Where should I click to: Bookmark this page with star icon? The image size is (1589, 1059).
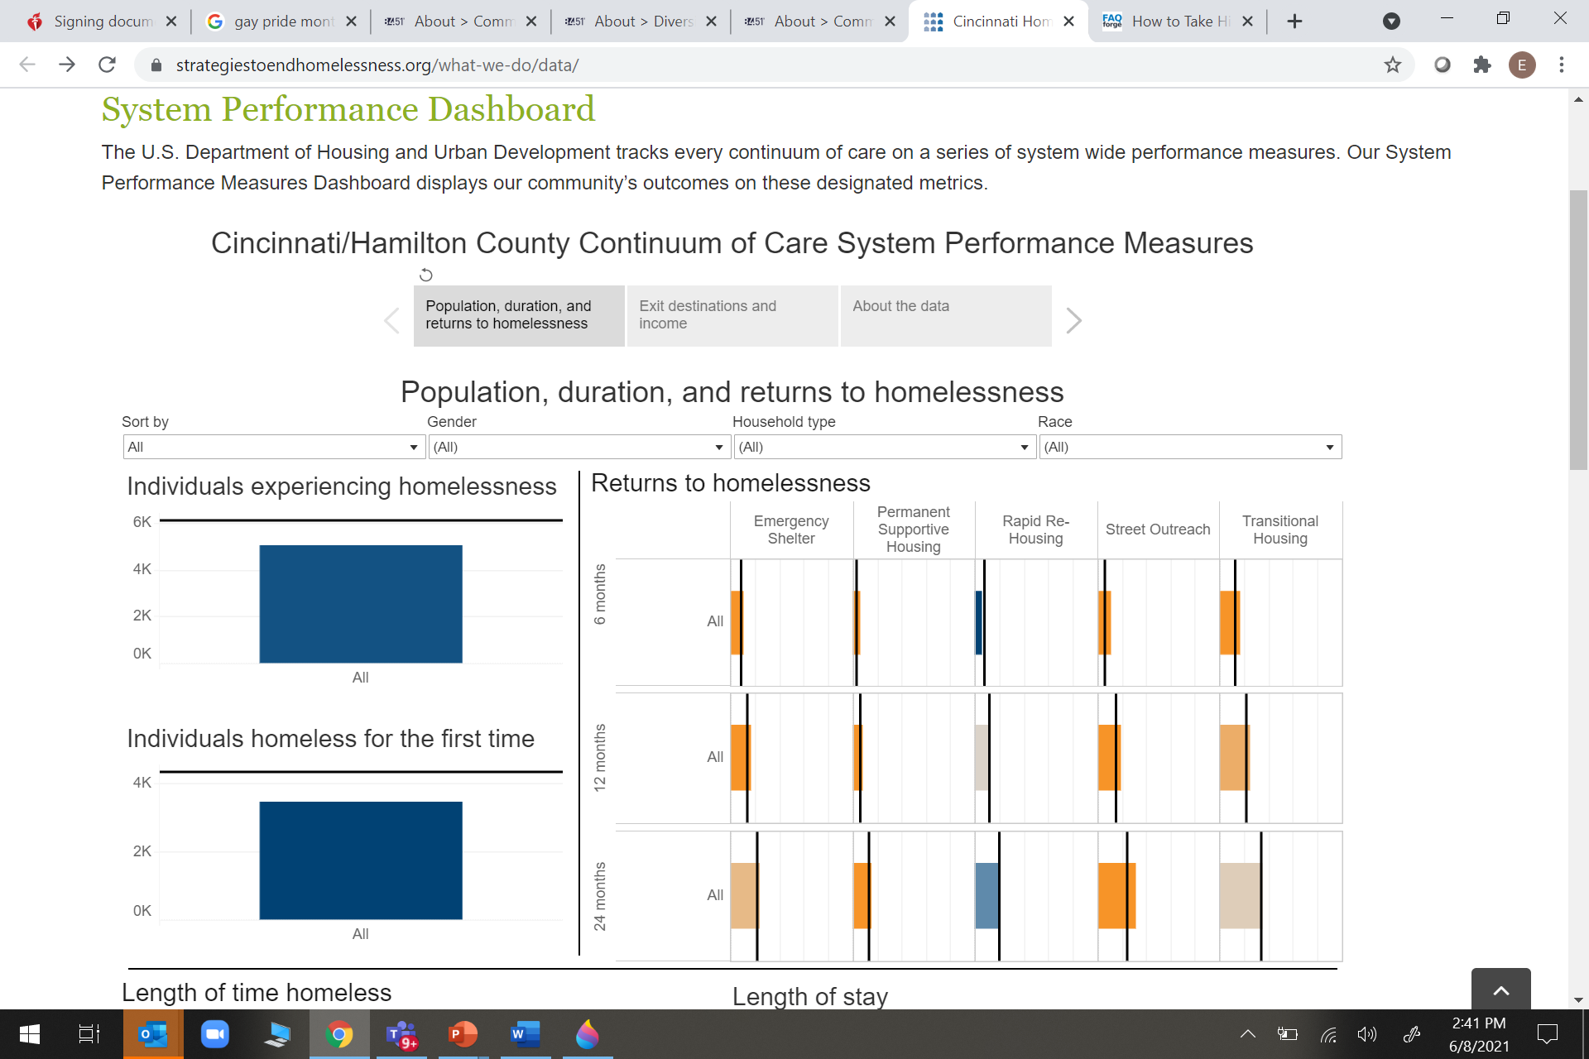coord(1392,65)
